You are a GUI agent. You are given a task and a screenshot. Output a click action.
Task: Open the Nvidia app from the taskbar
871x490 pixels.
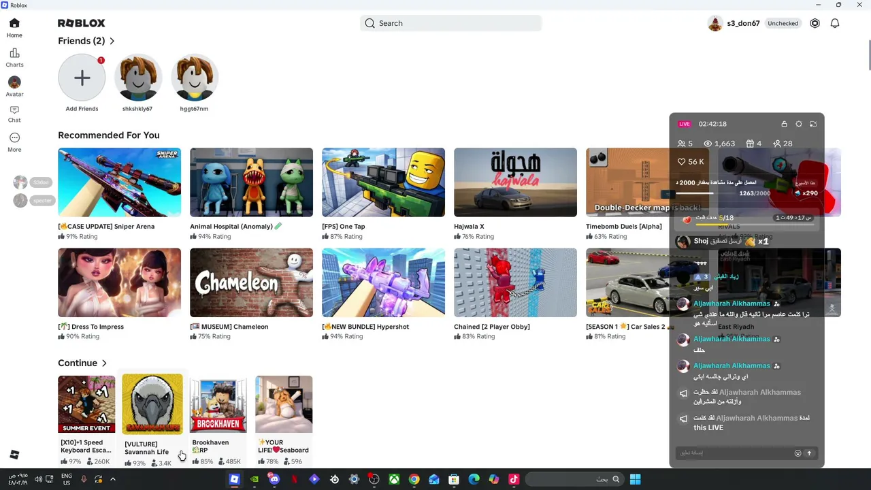(x=254, y=479)
